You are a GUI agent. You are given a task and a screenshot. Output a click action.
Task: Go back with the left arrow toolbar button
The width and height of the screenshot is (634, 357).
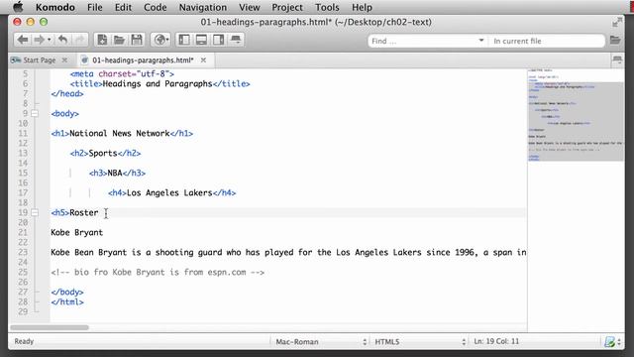[x=23, y=40]
